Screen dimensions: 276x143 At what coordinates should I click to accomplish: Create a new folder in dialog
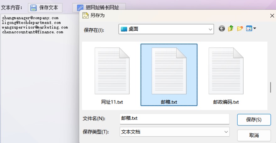coord(240,29)
